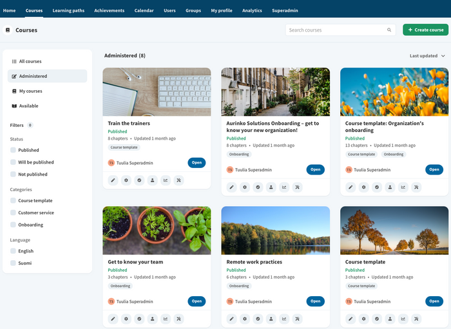
Task: Go to the Learning paths tab
Action: coord(68,10)
